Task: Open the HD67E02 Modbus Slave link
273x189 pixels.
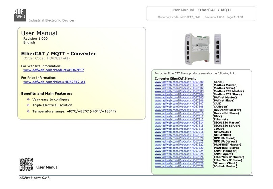Action: (179, 88)
